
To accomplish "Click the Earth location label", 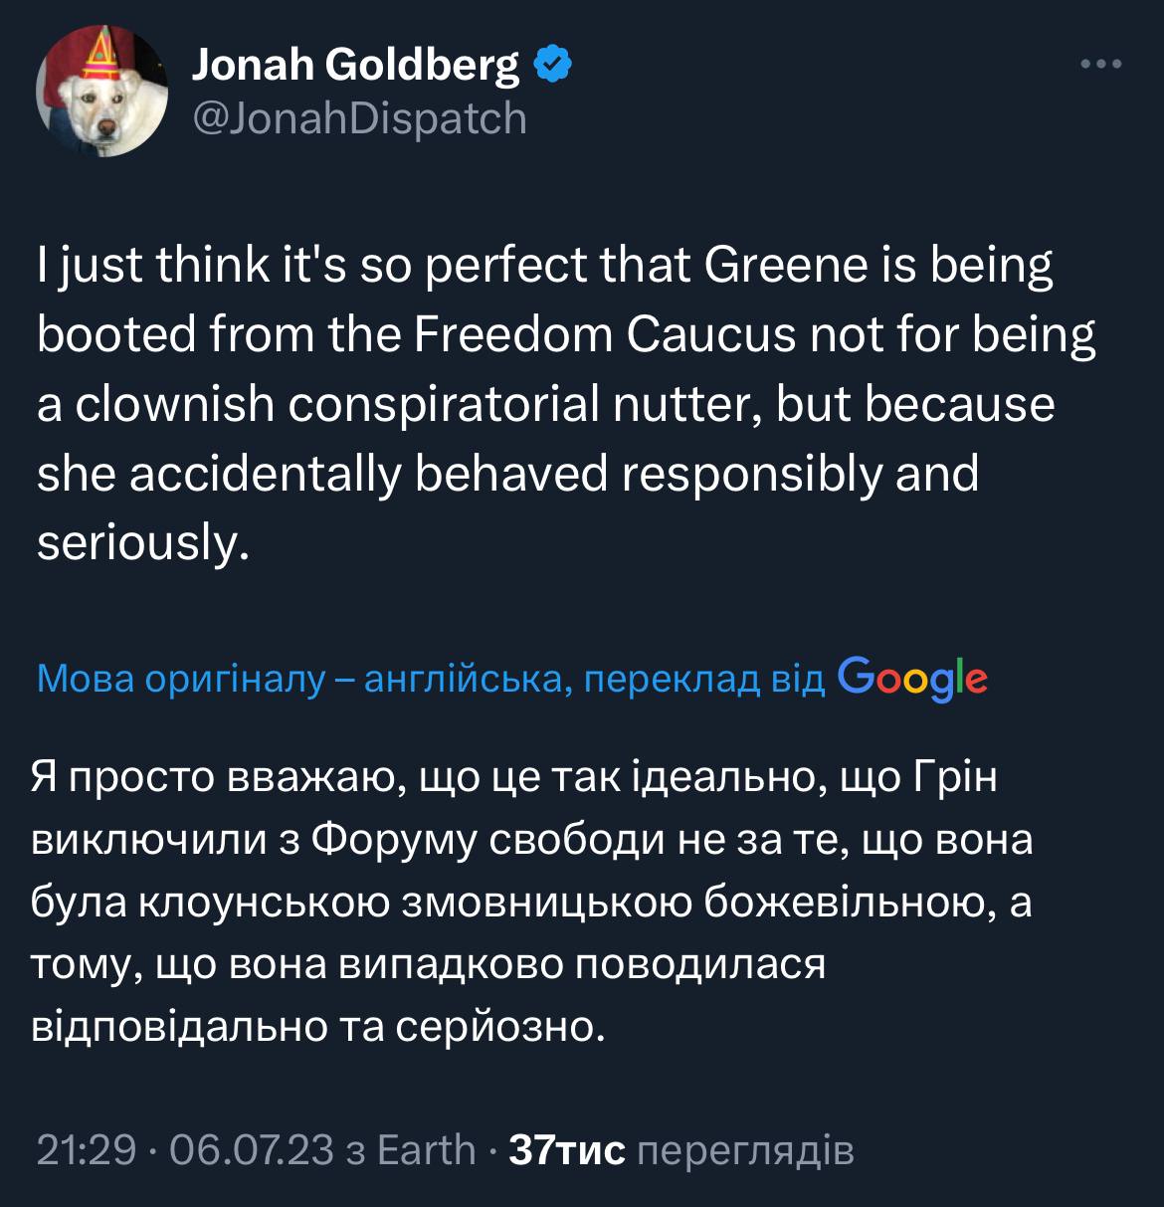I will (428, 1149).
